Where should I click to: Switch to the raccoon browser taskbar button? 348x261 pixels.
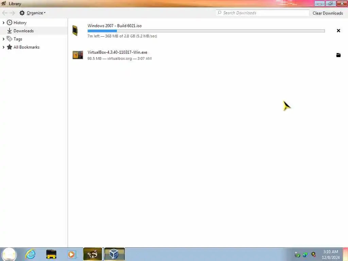click(x=92, y=254)
